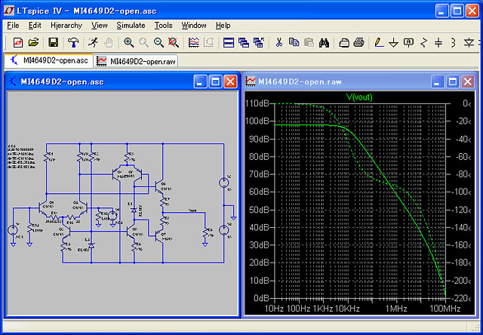This screenshot has width=483, height=335.
Task: Click the Zoom Out magnifier icon
Action: point(158,42)
